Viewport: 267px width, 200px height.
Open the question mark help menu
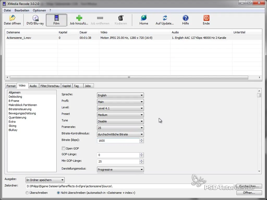50,10
